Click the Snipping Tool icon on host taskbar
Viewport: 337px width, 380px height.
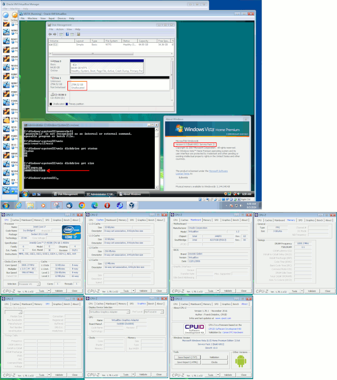(x=56, y=206)
